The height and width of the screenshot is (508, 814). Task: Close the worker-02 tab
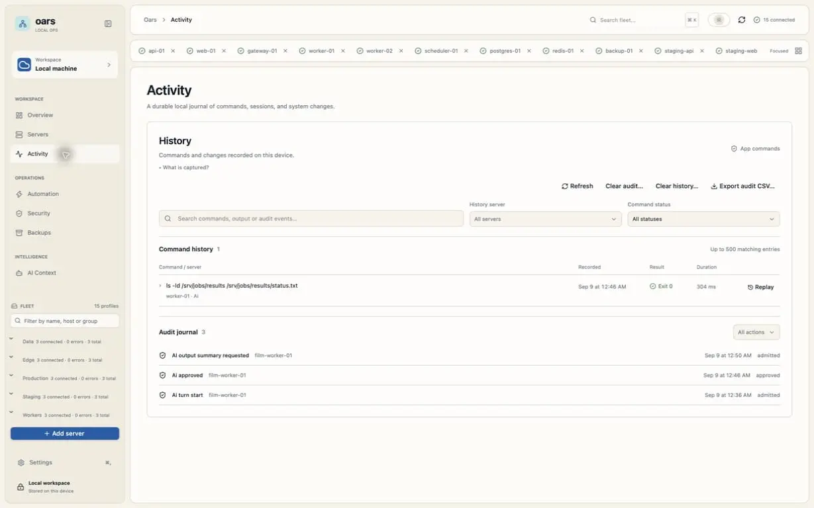[x=401, y=51]
